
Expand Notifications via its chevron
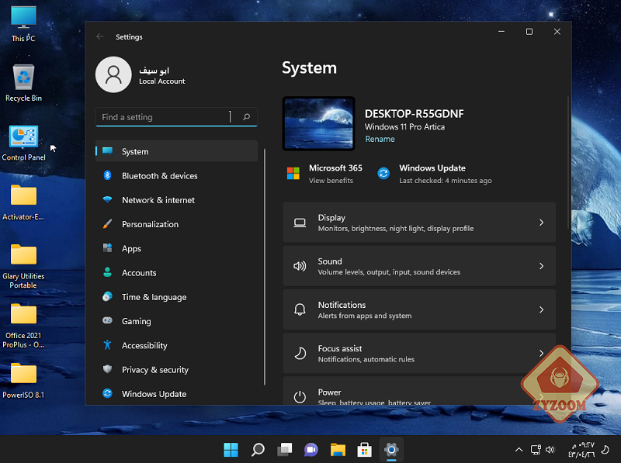pyautogui.click(x=541, y=309)
